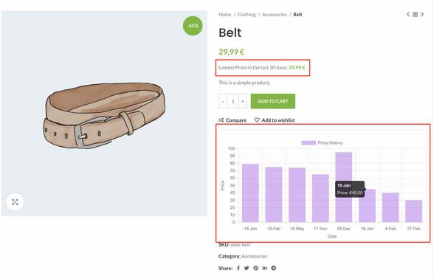Click the quantity input field
Image resolution: width=434 pixels, height=276 pixels.
(232, 101)
